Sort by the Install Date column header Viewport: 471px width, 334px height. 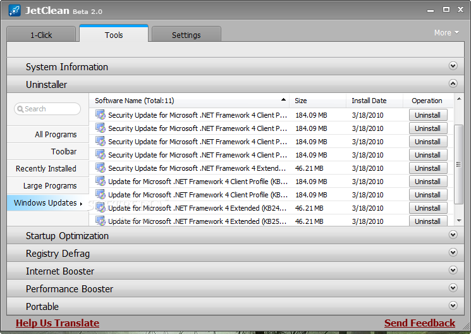(374, 101)
